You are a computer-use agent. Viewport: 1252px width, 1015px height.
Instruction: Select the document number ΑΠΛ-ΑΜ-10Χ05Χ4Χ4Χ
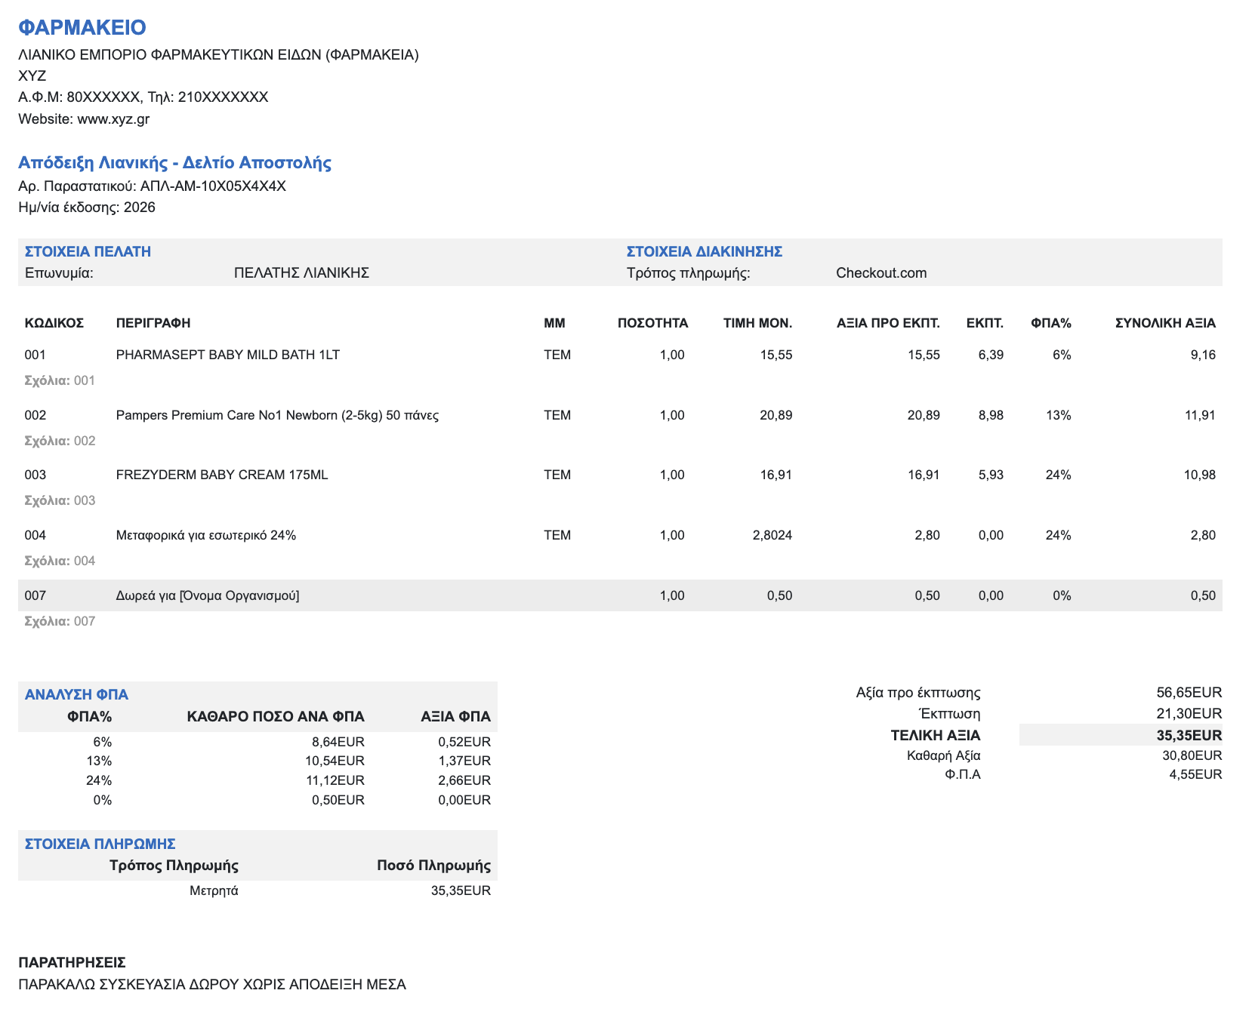pos(213,186)
